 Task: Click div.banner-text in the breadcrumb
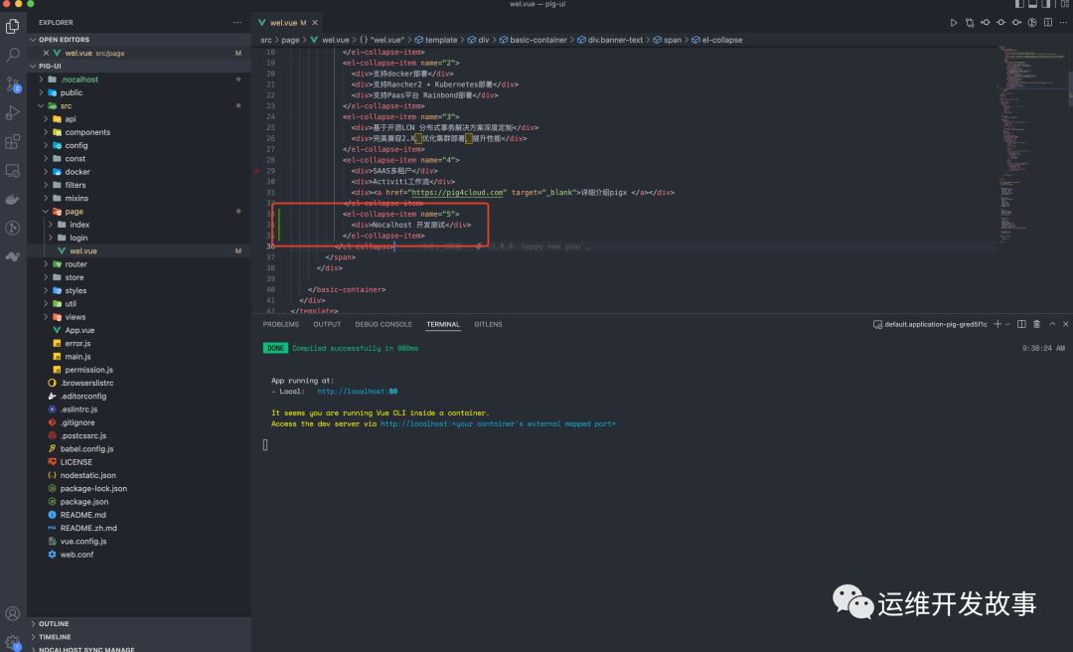point(615,40)
